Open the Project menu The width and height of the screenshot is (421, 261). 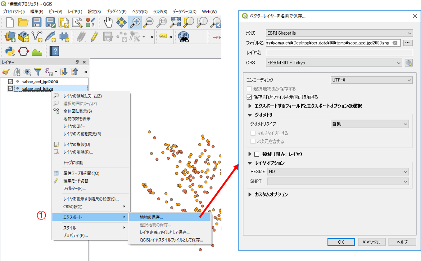(x=13, y=11)
